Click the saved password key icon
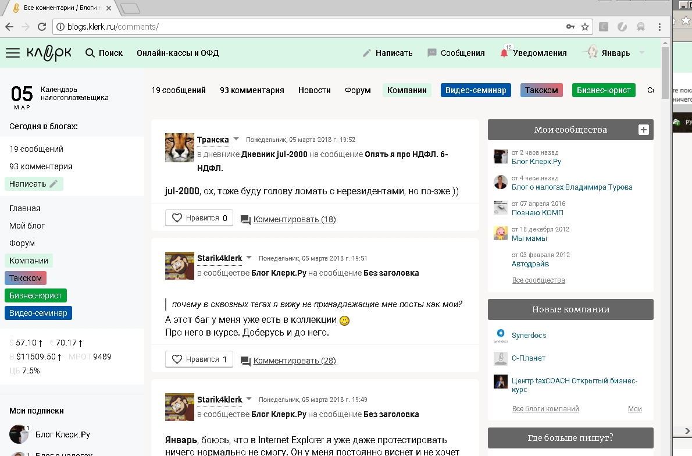 pos(570,27)
